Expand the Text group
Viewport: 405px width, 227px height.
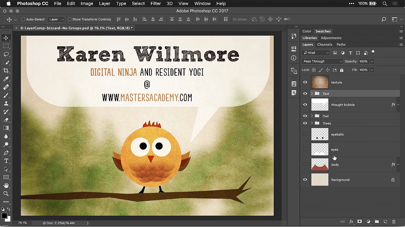[x=312, y=94]
